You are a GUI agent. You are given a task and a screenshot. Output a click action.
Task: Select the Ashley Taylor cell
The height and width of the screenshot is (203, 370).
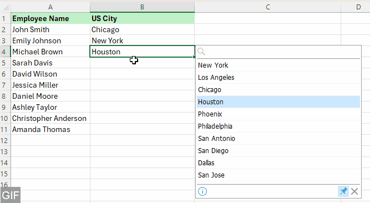50,107
